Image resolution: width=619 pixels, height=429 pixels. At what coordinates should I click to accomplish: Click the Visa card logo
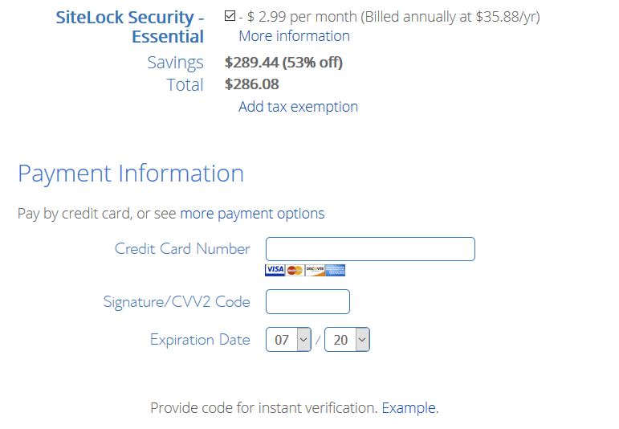point(275,270)
